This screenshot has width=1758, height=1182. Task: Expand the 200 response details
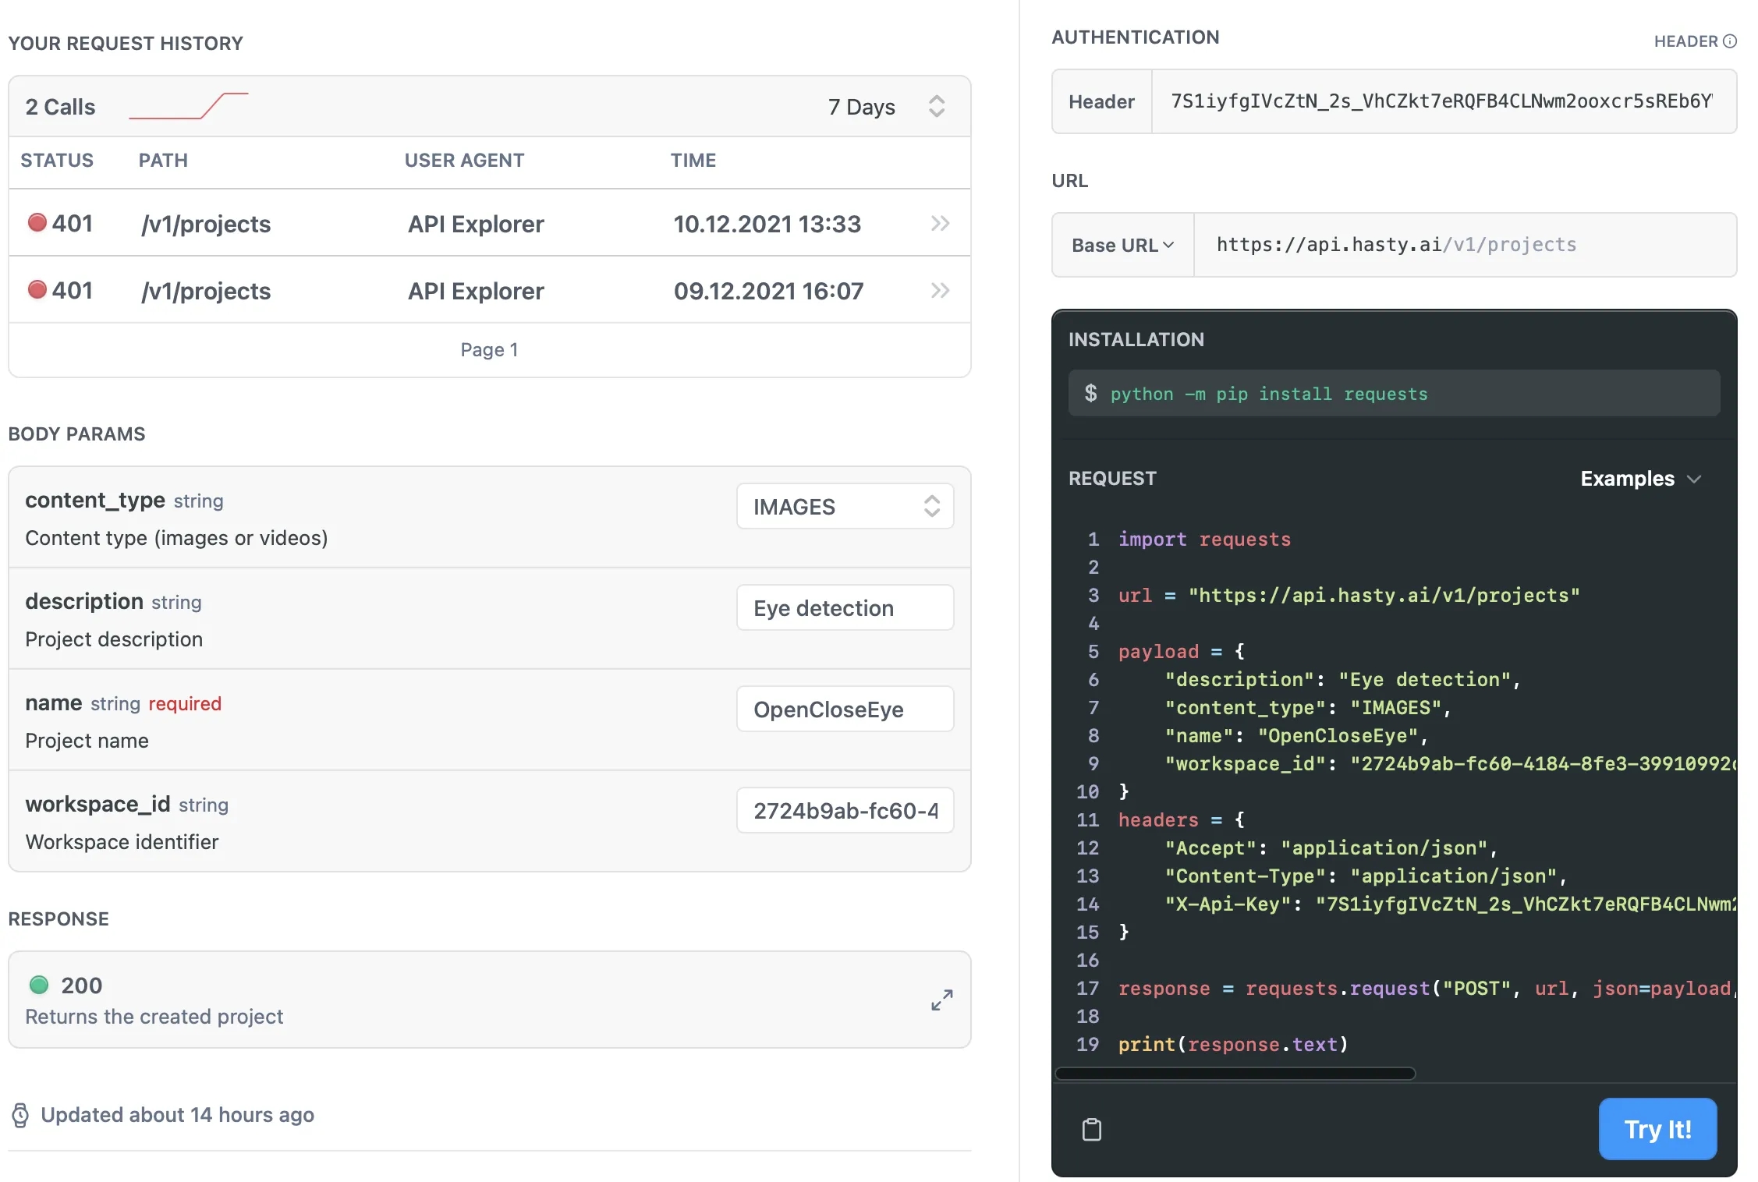coord(941,1000)
